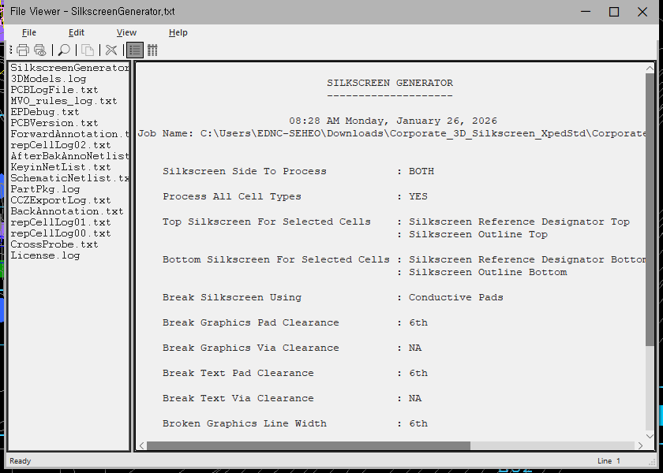Toggle the column view toolbar icon
663x473 pixels.
coord(152,50)
